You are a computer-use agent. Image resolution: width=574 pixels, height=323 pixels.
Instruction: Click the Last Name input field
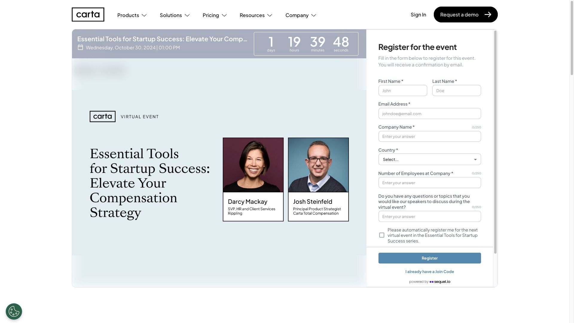[457, 91]
